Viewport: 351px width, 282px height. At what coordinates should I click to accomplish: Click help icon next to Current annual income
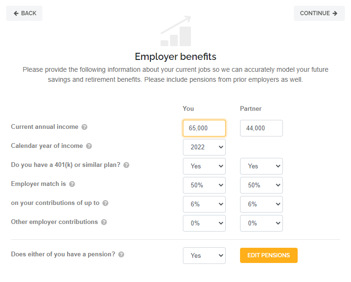point(84,127)
